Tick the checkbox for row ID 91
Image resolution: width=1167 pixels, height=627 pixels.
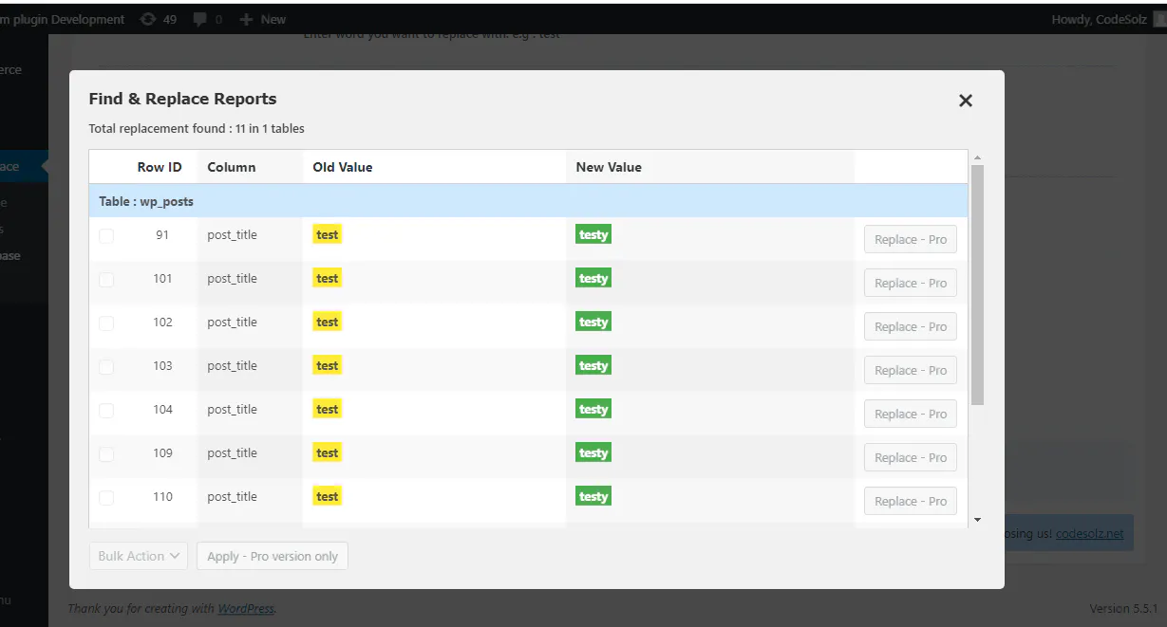106,236
